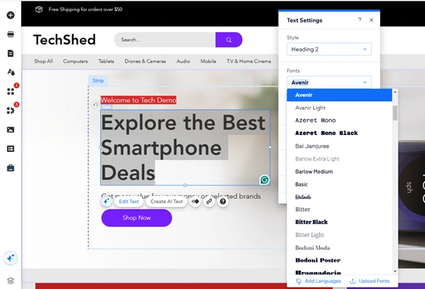Open the Site Design droplet icon
The height and width of the screenshot is (289, 425).
click(x=10, y=72)
